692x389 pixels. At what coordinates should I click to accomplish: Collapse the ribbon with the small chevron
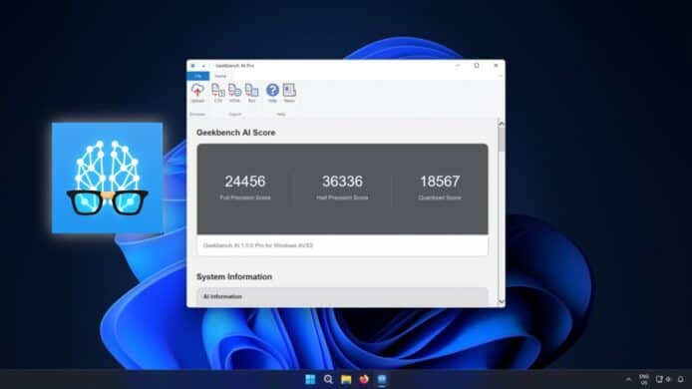click(x=501, y=76)
